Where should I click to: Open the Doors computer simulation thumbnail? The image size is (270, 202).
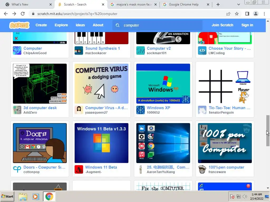40,143
